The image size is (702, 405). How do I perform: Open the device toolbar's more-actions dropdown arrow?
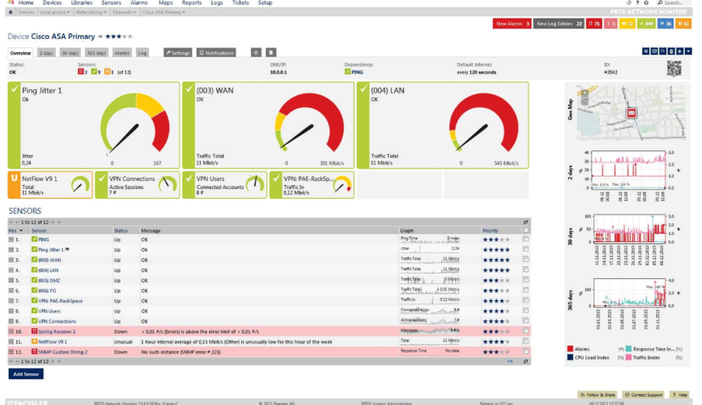tap(688, 51)
